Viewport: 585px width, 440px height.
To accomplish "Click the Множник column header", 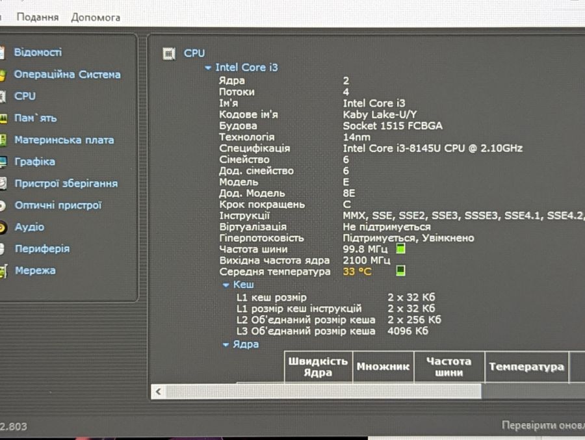I will pyautogui.click(x=383, y=367).
